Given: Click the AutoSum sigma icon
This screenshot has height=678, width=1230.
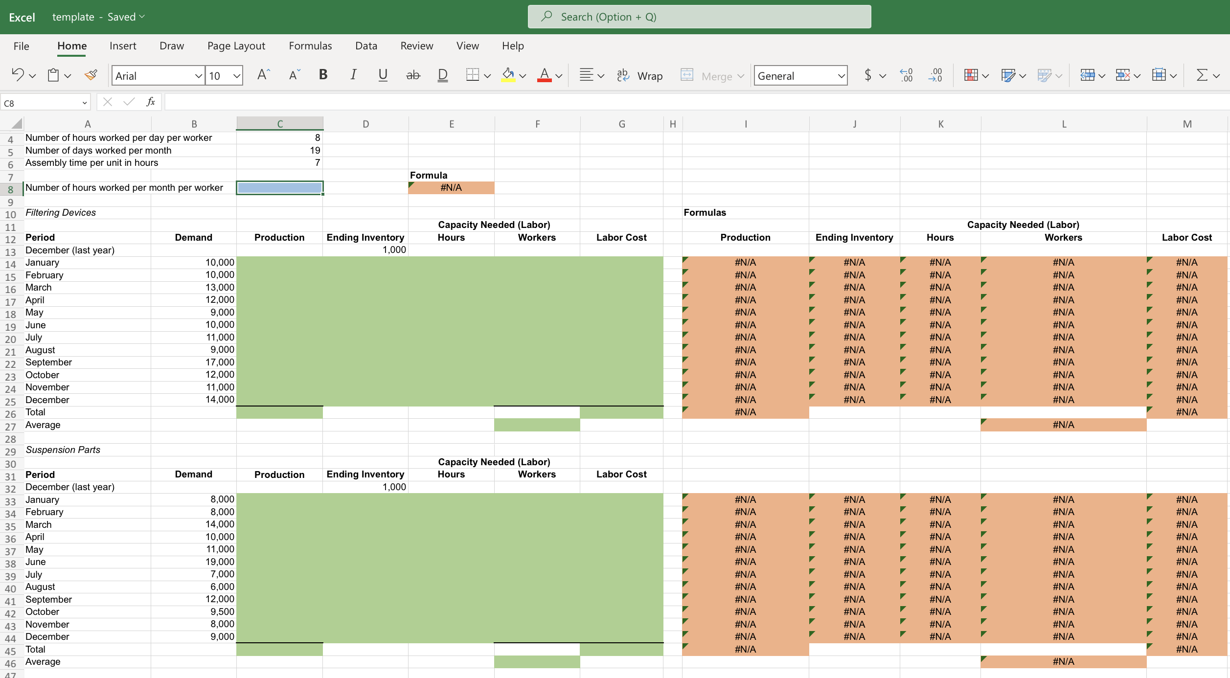Looking at the screenshot, I should click(1202, 75).
